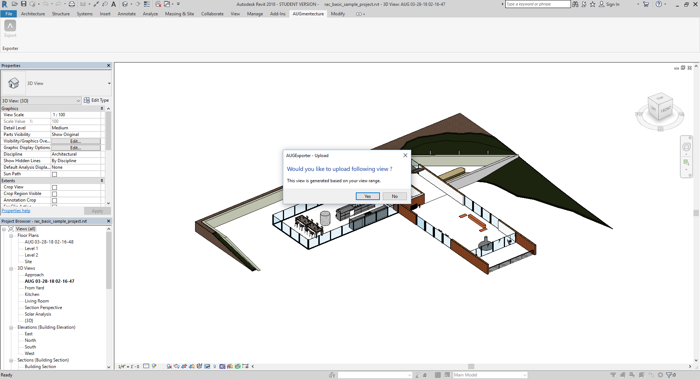Toggle the Crop Region Visible checkbox
The image size is (700, 379).
[x=55, y=194]
